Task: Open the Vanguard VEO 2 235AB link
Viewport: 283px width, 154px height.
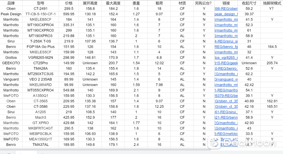Action: coord(226,79)
